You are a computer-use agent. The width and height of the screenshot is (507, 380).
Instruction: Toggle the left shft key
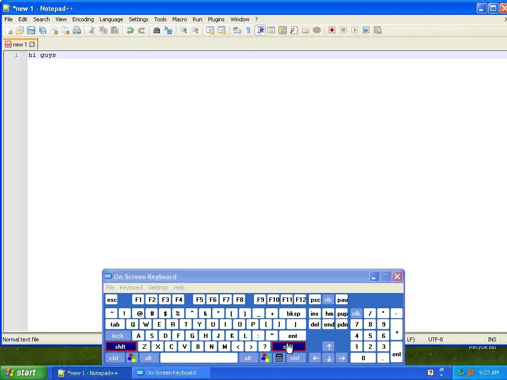pos(121,347)
